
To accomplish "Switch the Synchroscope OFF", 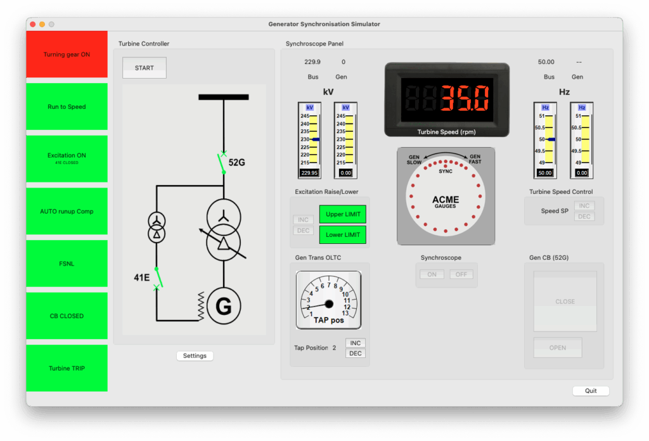I will click(461, 274).
